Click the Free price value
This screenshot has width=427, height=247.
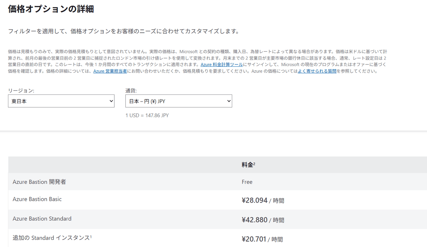click(x=247, y=182)
